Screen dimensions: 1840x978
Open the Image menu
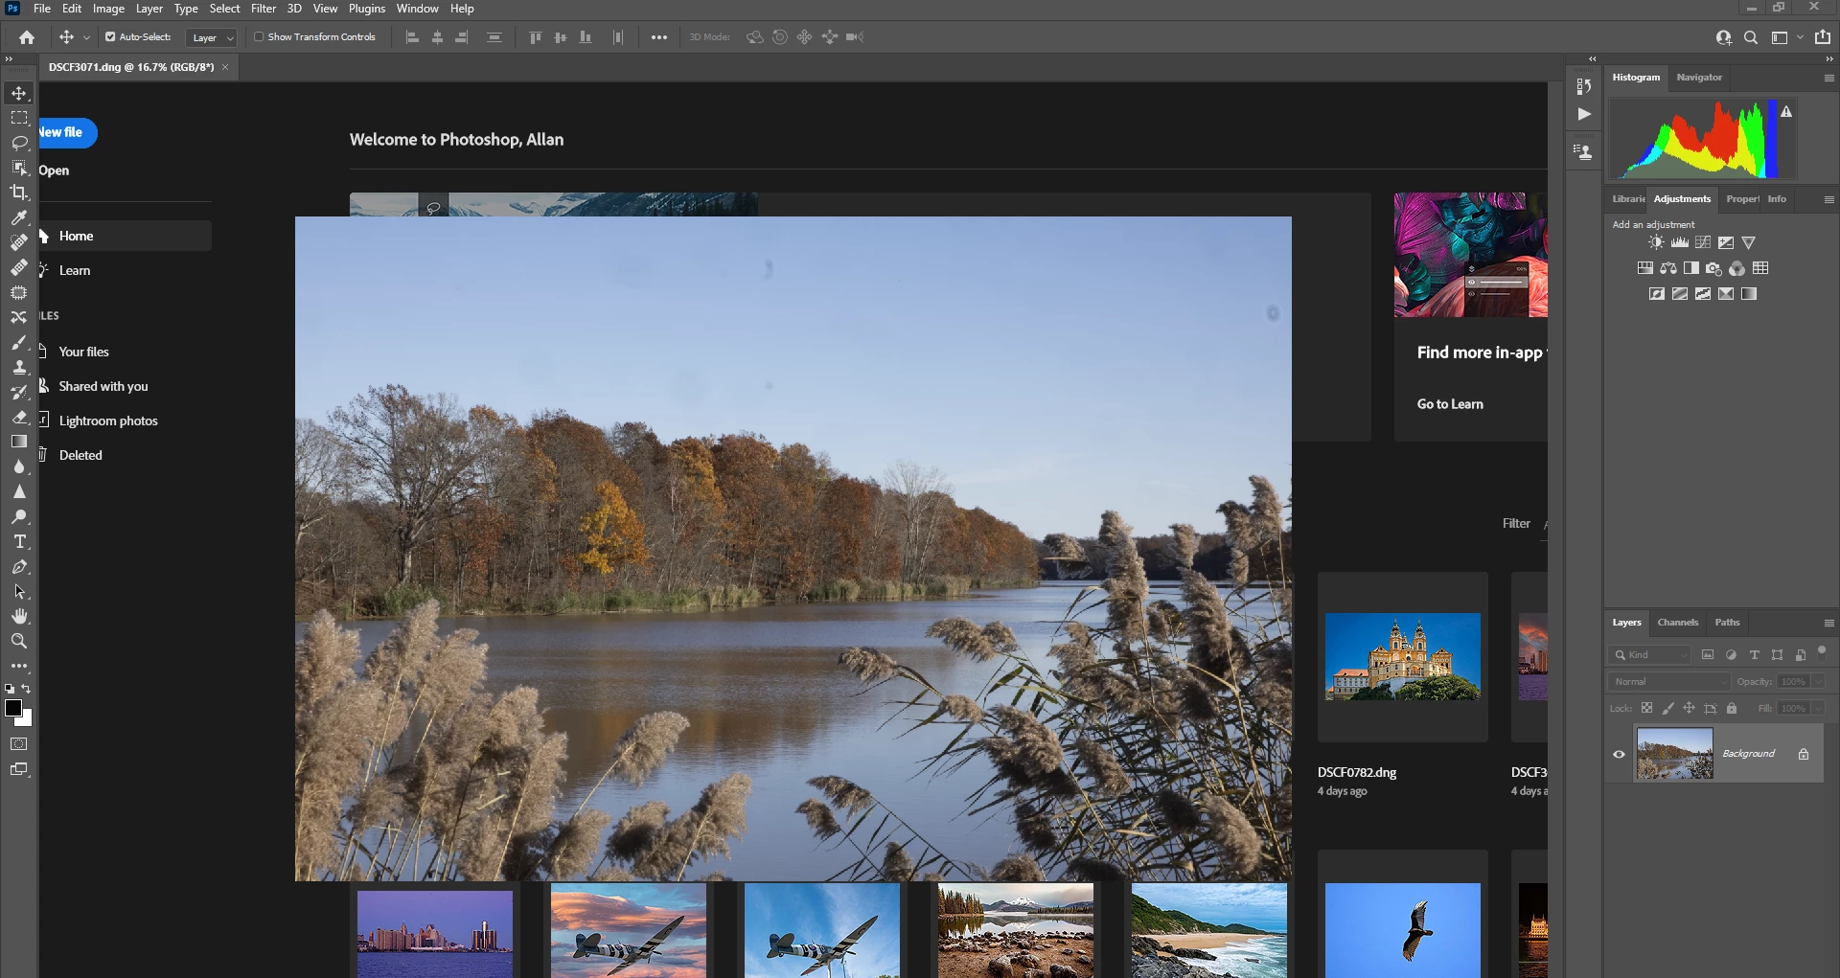point(108,9)
